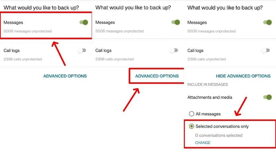Expand ADVANCED OPTIONS in the left panel
This screenshot has height=155, width=276.
coord(65,76)
